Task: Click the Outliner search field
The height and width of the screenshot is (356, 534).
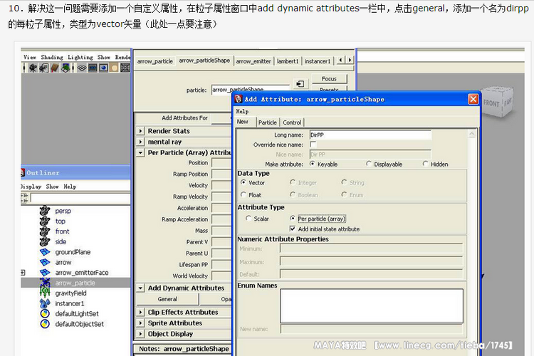Action: point(80,198)
